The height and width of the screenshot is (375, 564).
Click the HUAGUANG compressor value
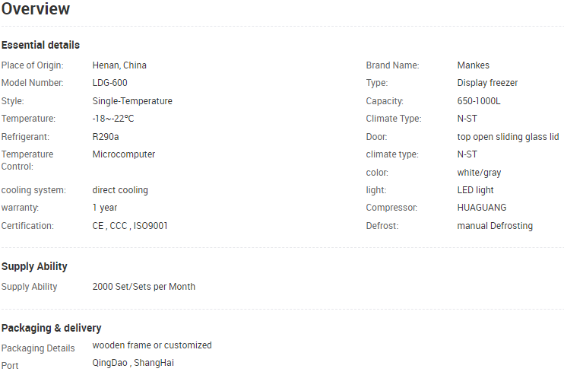coord(481,208)
